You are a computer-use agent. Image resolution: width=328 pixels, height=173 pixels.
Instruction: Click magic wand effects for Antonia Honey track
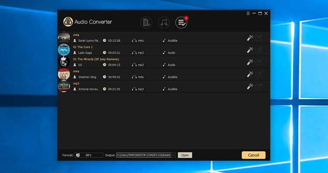coord(250,86)
